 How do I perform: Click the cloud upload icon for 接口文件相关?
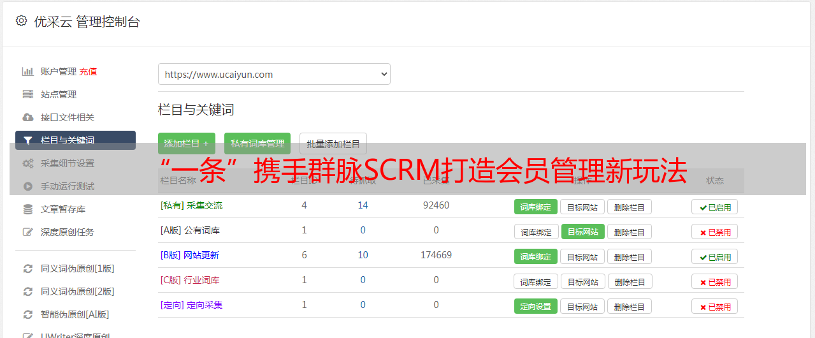pos(27,117)
